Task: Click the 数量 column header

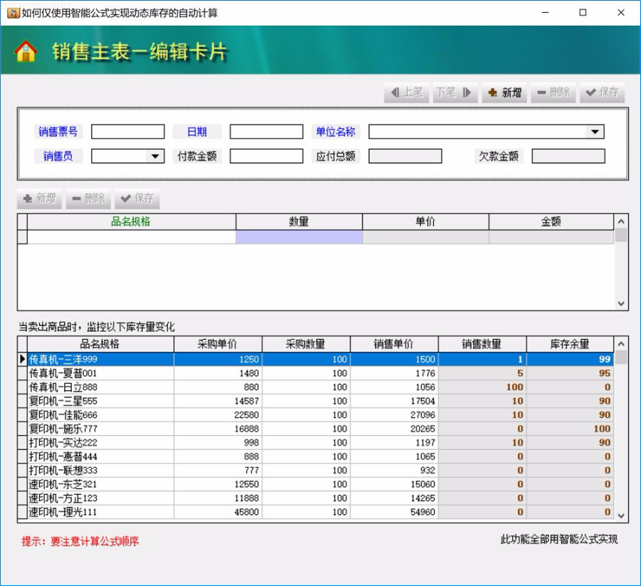Action: tap(299, 222)
